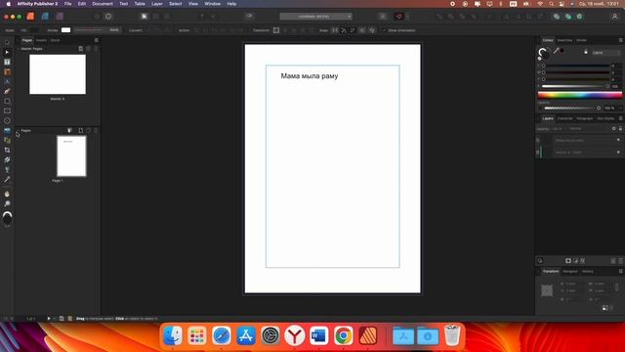Click the white Stroke colour swatch

coord(65,30)
